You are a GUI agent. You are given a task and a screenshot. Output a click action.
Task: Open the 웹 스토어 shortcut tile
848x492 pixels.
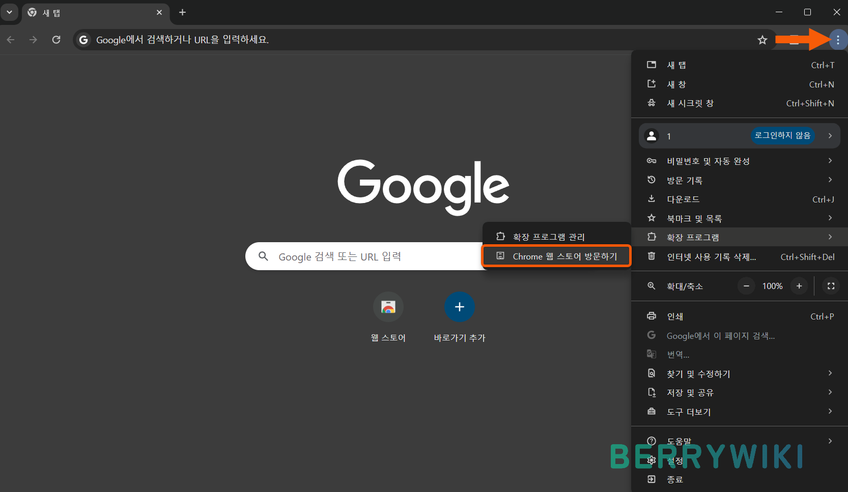[x=388, y=317]
